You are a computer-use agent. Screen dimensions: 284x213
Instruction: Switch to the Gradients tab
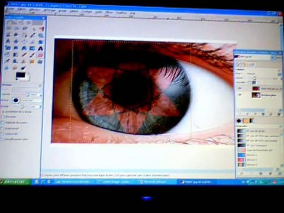tap(252, 121)
